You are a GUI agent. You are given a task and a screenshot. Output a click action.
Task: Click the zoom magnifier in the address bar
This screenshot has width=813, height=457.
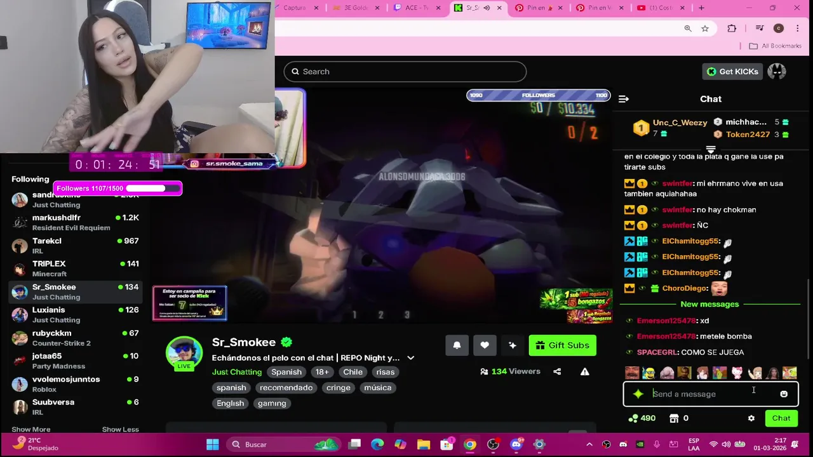(x=688, y=29)
